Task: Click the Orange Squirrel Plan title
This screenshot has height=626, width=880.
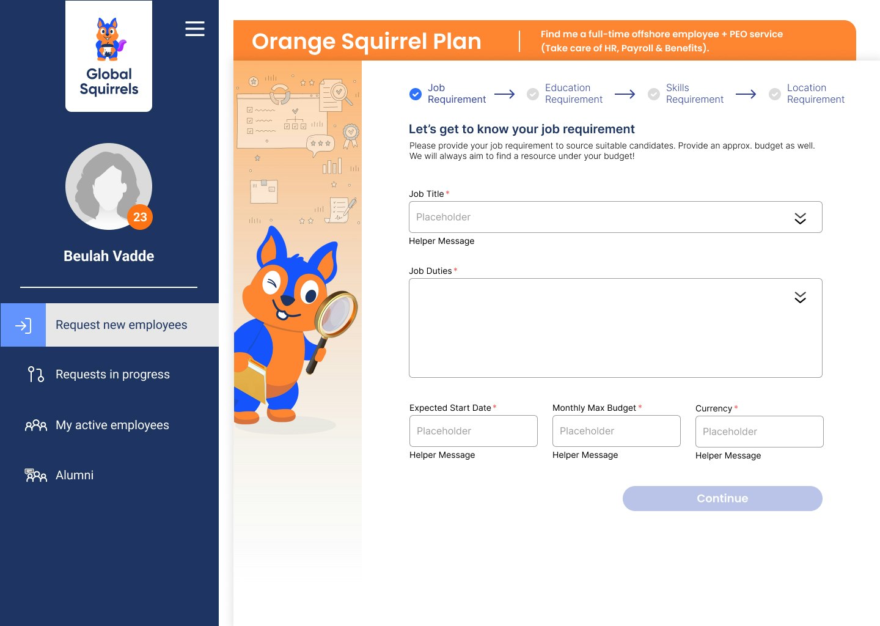Action: point(367,42)
